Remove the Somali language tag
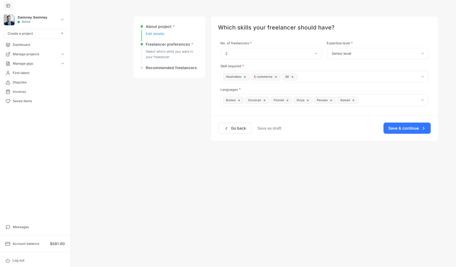The width and height of the screenshot is (456, 267). (x=353, y=100)
